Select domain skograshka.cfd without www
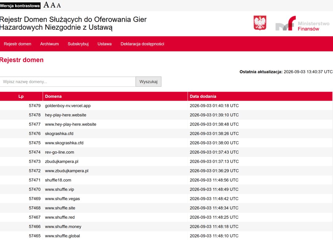 click(59, 134)
